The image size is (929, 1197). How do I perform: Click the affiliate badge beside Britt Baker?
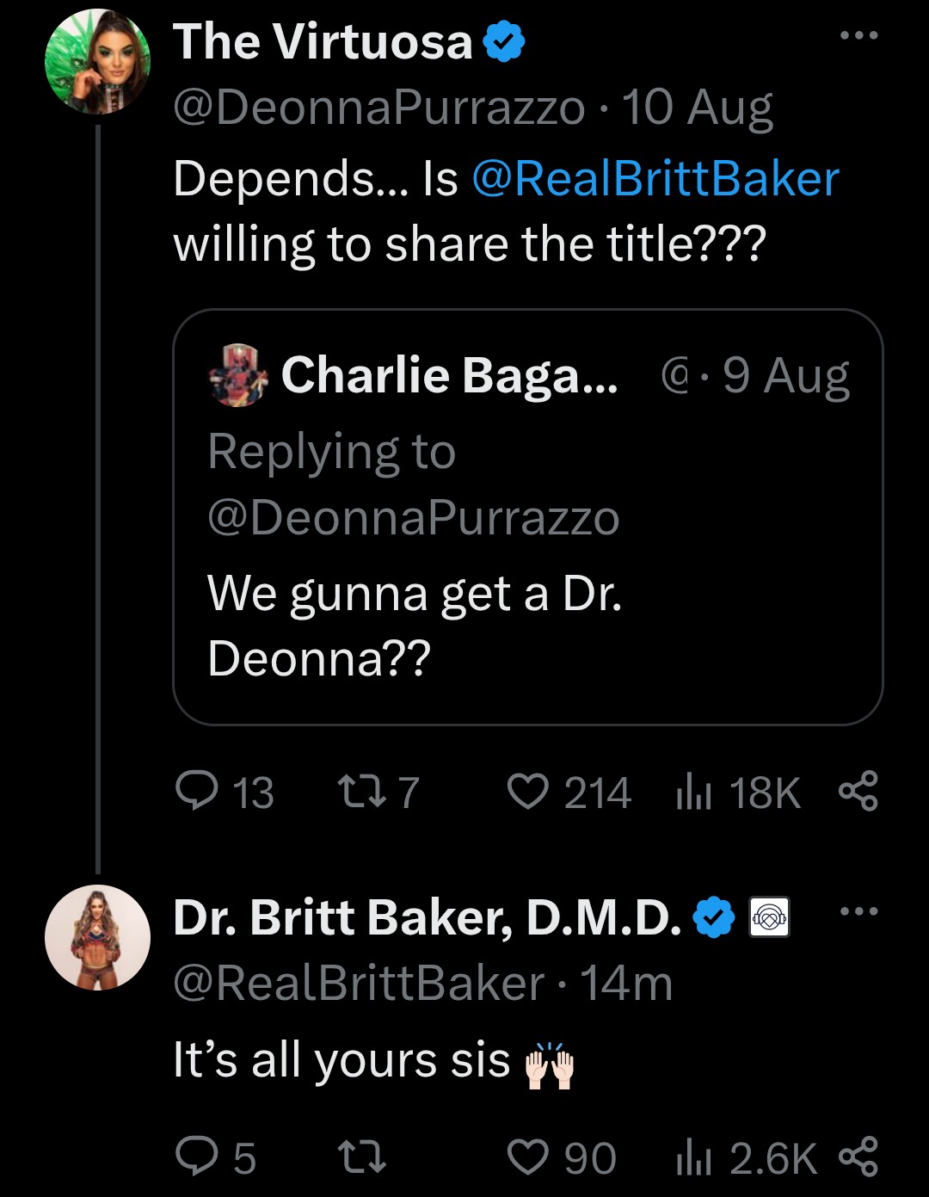(x=770, y=918)
